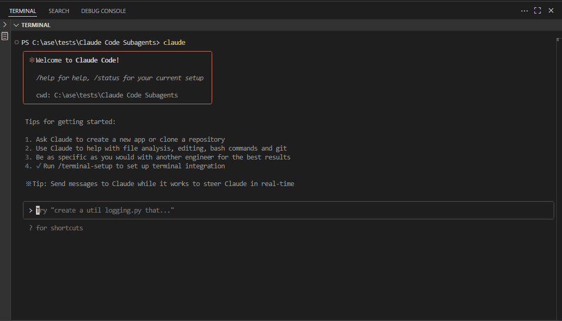Click the 'Welcome to Claude Code!' heading
Viewport: 562px width, 321px height.
click(77, 60)
